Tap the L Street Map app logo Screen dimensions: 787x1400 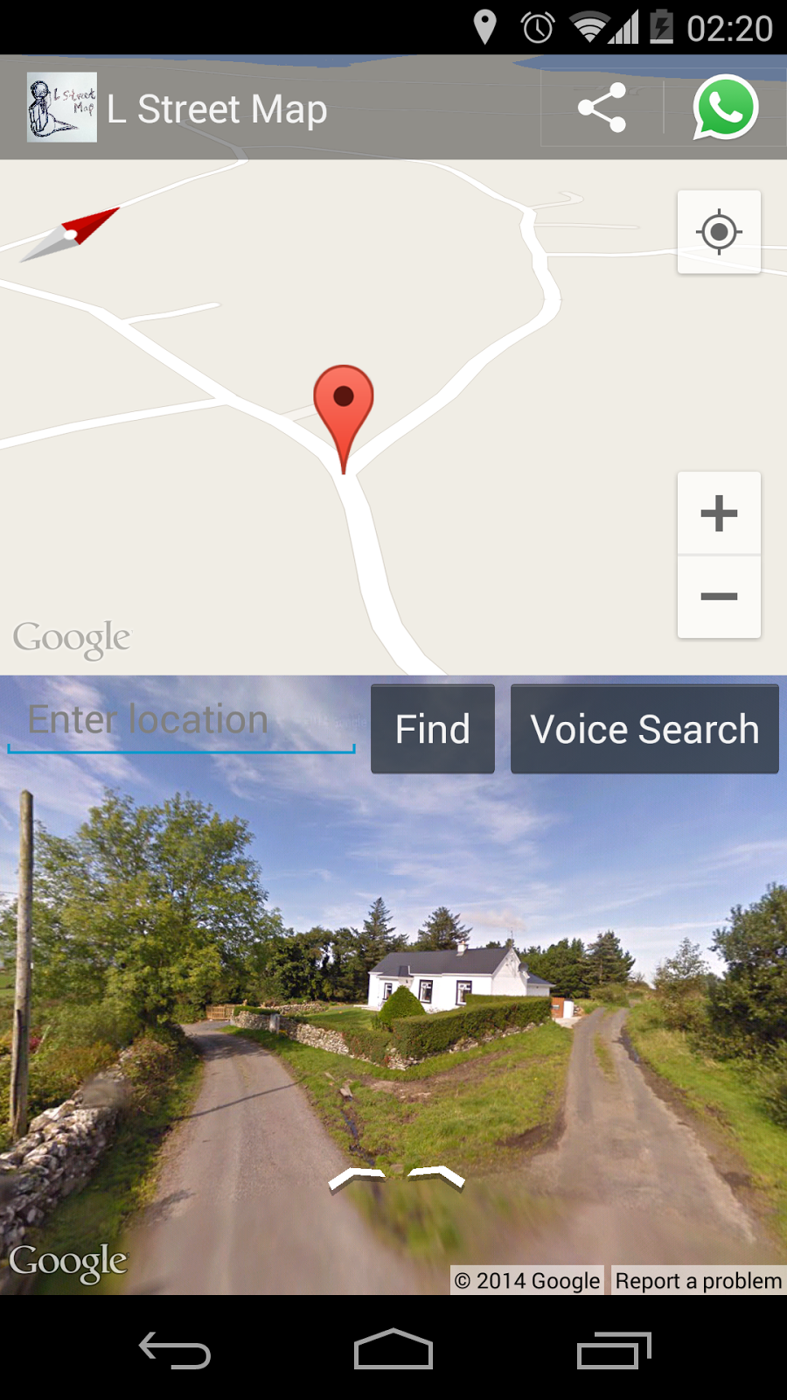tap(62, 108)
